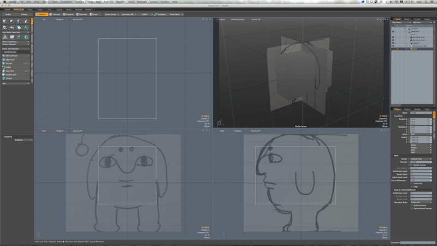
Task: Enable the Linear UVs checkbox
Action: click(x=412, y=184)
